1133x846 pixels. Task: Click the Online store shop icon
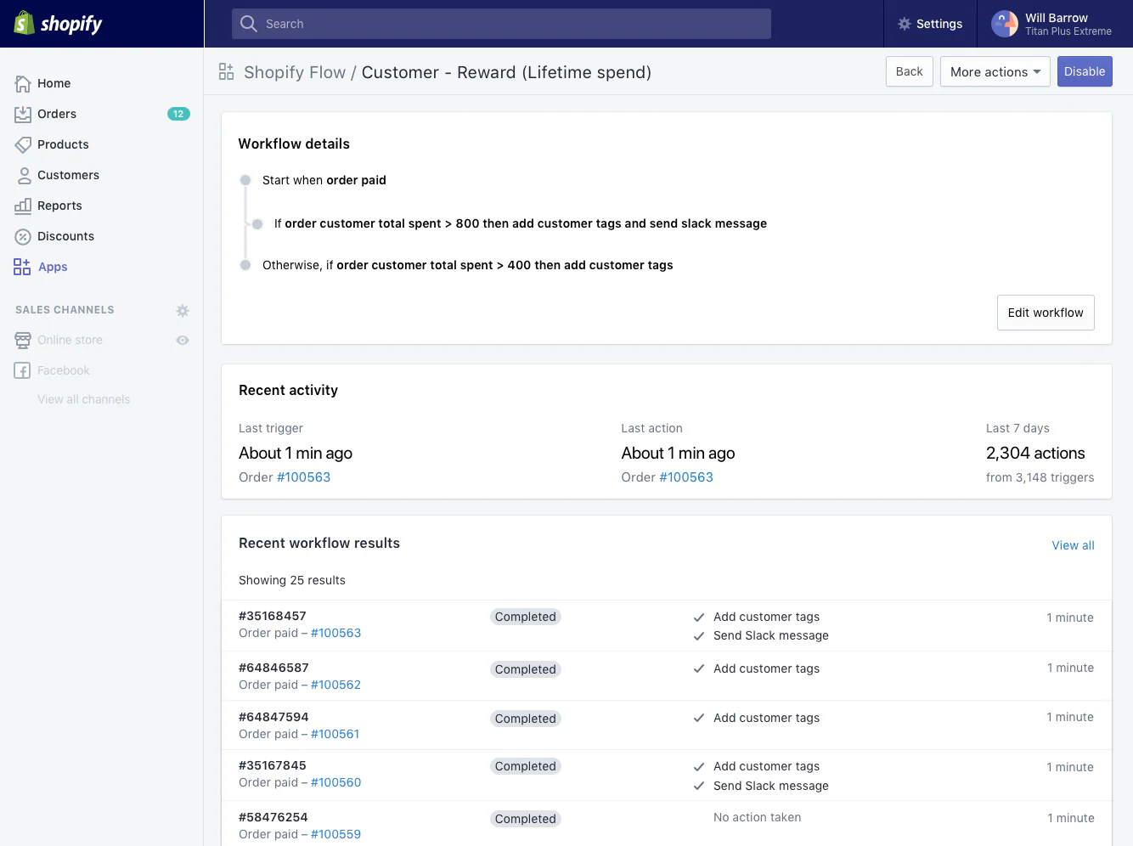pos(23,340)
